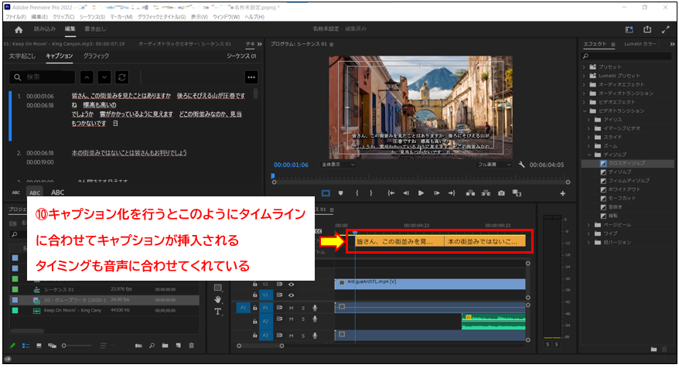The height and width of the screenshot is (368, 679).
Task: Expand the ビデオエフェクト folder
Action: click(x=584, y=102)
